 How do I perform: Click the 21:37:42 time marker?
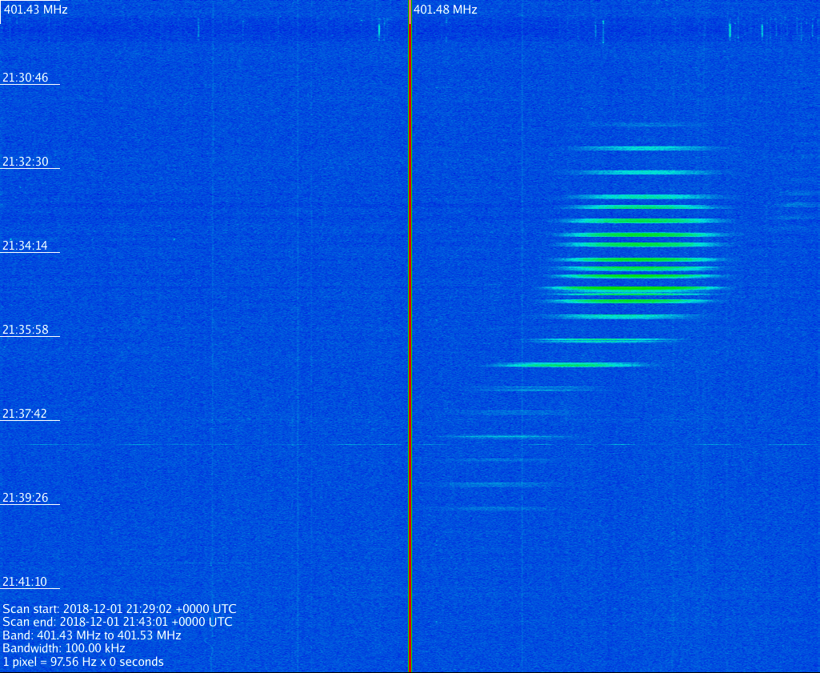pyautogui.click(x=26, y=414)
